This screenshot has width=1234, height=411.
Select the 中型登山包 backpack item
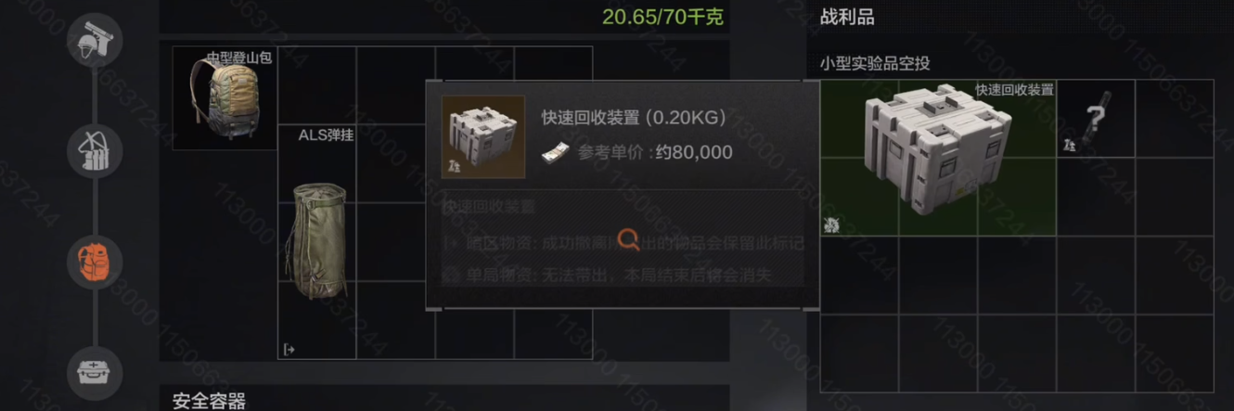pos(225,98)
